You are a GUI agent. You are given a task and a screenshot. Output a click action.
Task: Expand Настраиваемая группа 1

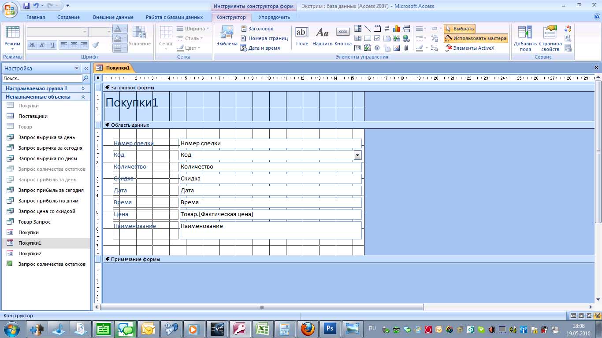point(83,88)
